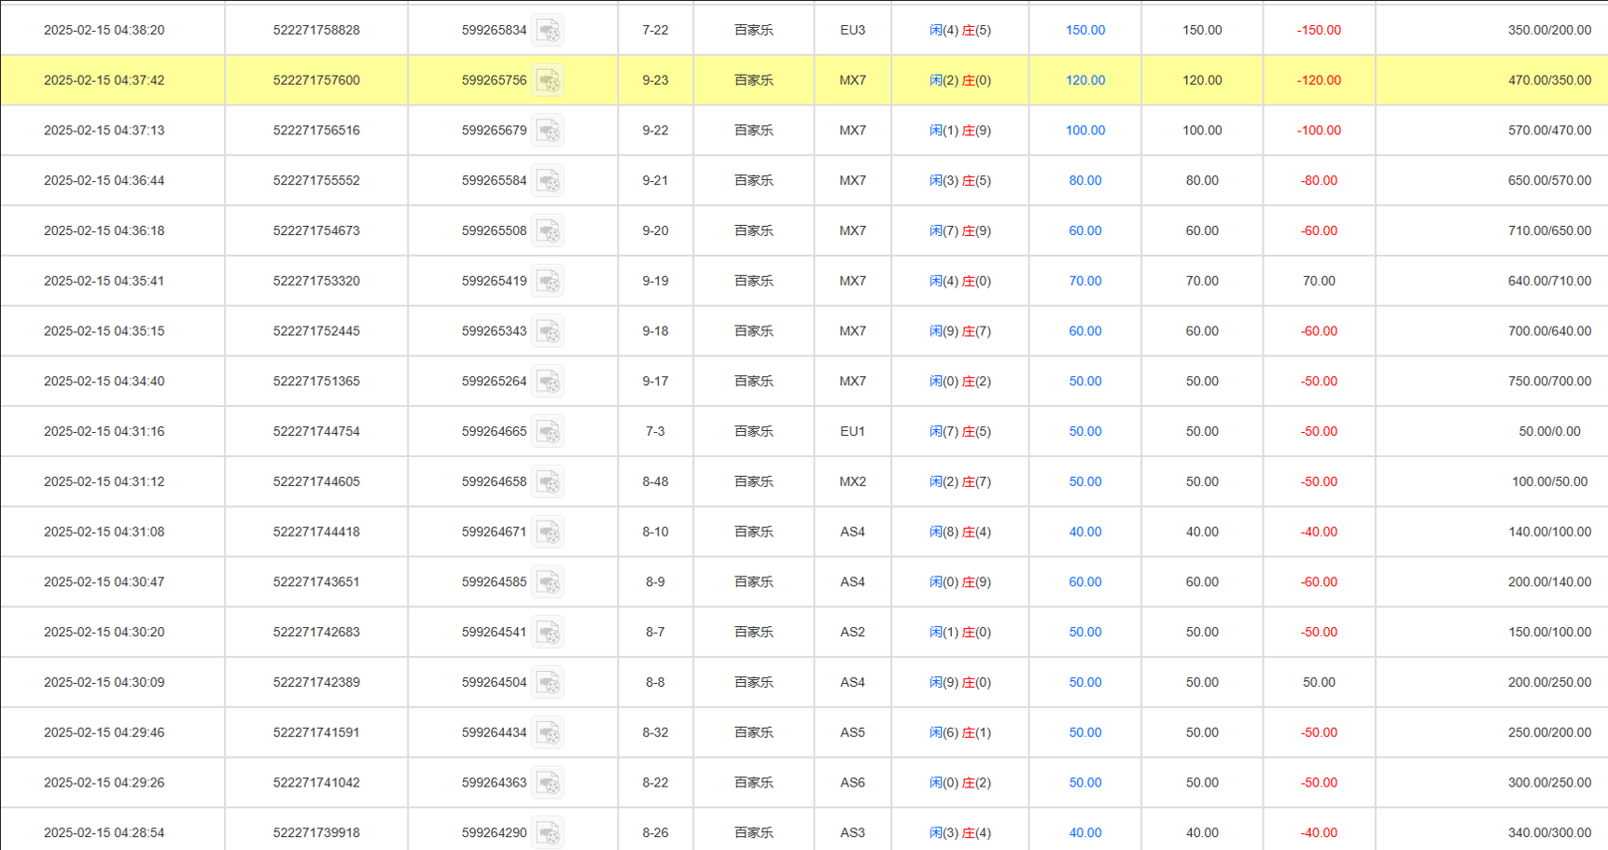
Task: Open the icon beside 599264363
Action: [548, 784]
